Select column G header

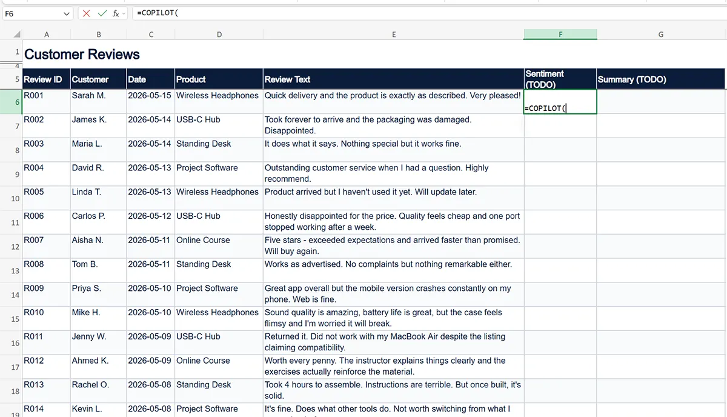(x=661, y=35)
